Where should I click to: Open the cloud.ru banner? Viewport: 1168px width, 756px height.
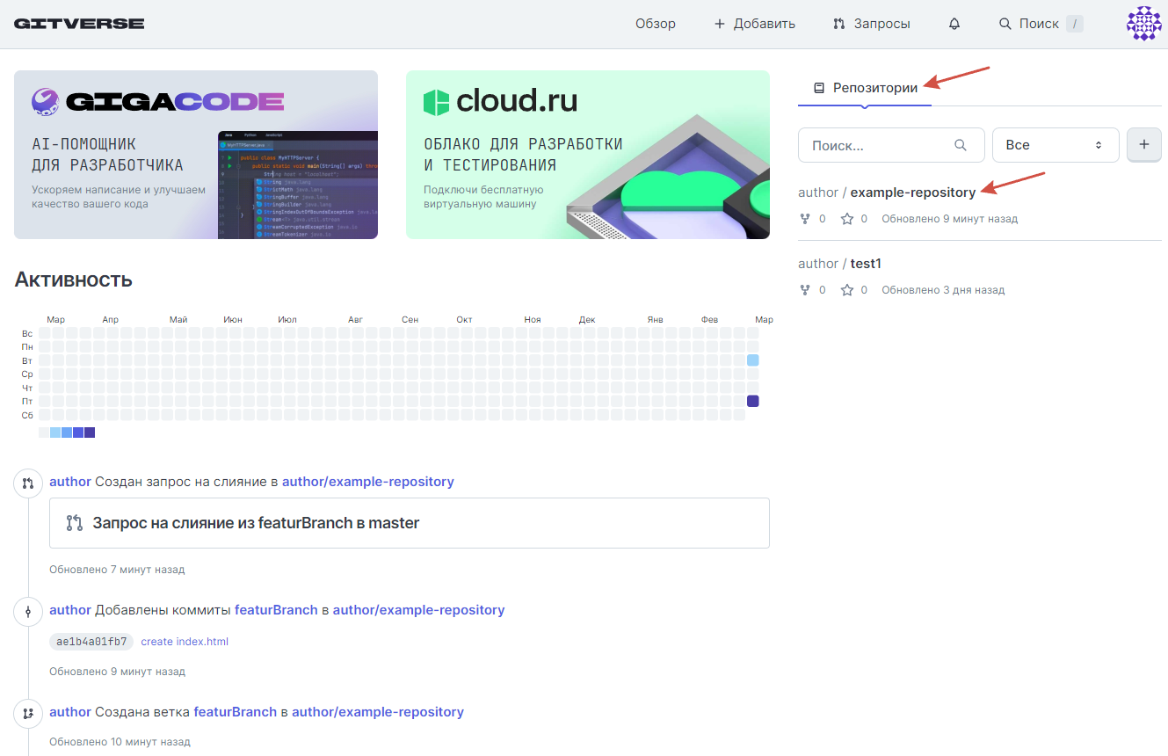(588, 155)
